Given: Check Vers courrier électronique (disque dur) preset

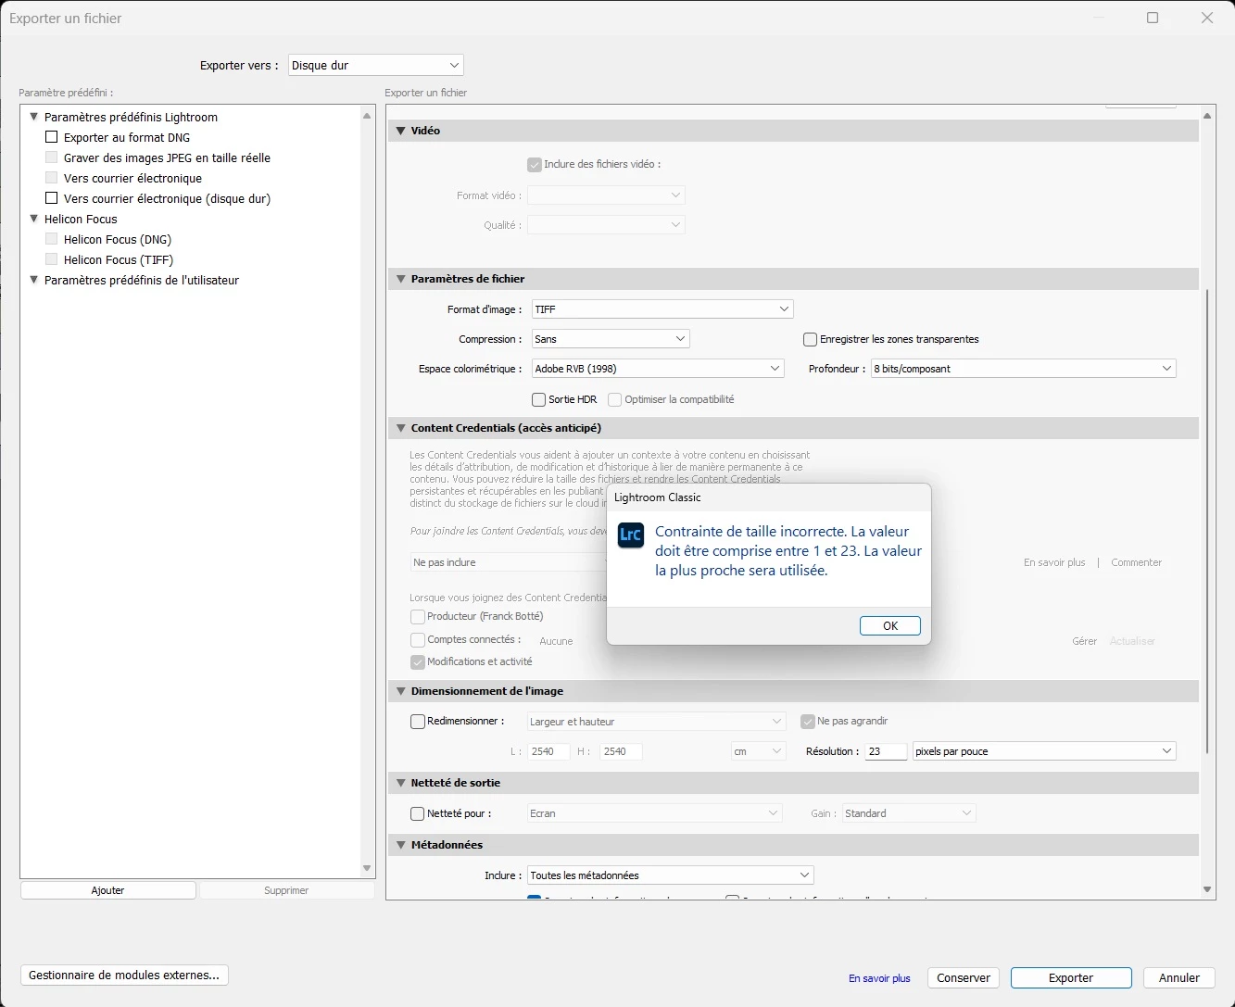Looking at the screenshot, I should [52, 198].
